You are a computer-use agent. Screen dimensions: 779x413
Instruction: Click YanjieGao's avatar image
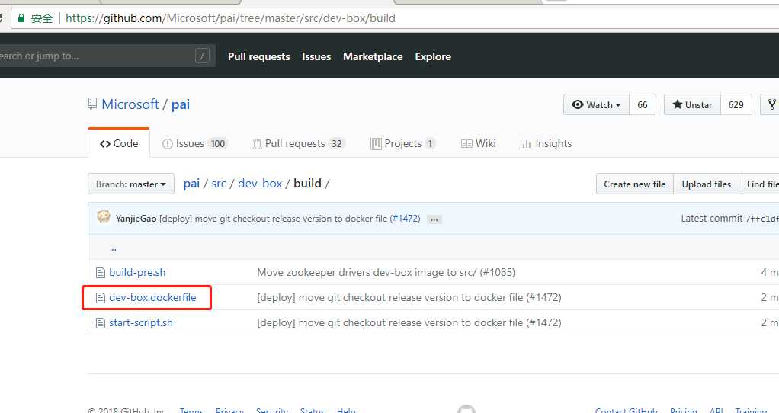click(x=104, y=217)
